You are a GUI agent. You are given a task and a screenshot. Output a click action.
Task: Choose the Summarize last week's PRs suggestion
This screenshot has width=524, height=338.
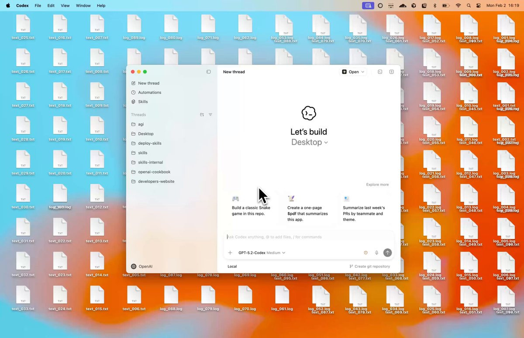(x=364, y=208)
